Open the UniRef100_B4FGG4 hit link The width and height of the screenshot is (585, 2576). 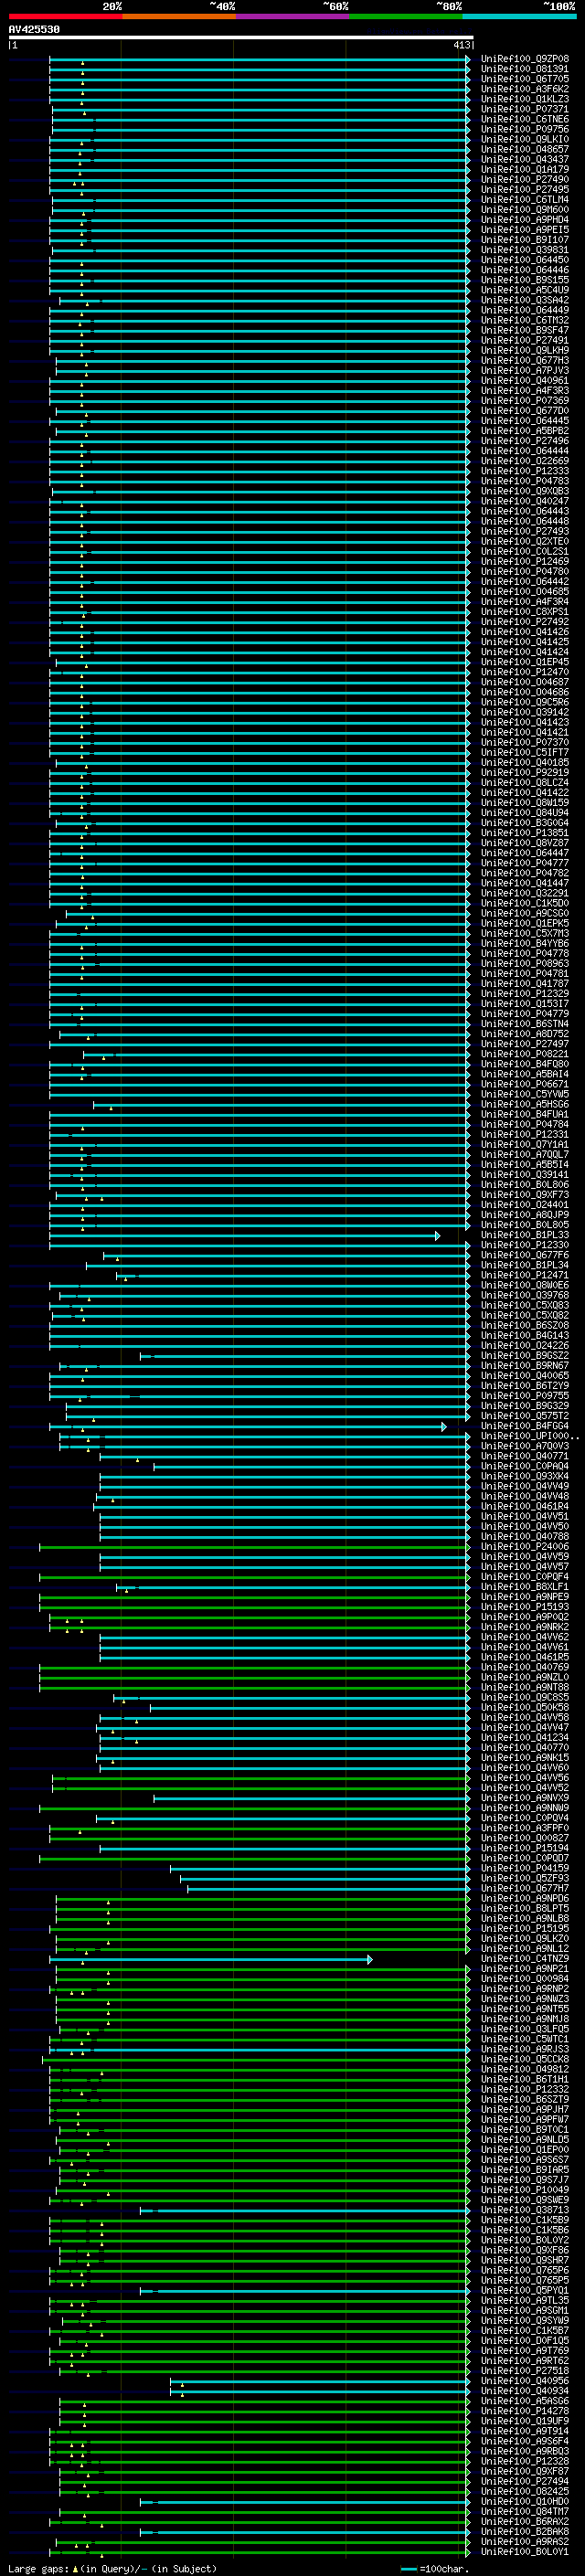pyautogui.click(x=524, y=1426)
